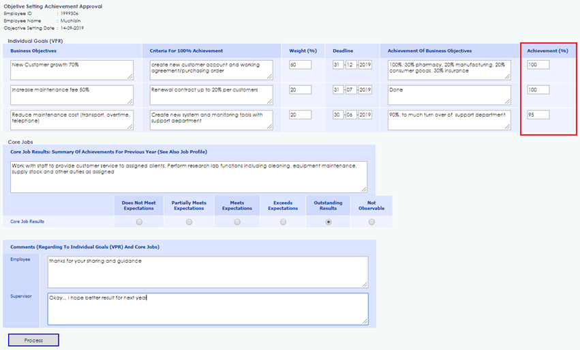Select 'Partially Meets Expectations' radio button
Viewport: 580px width, 350px height.
click(189, 222)
